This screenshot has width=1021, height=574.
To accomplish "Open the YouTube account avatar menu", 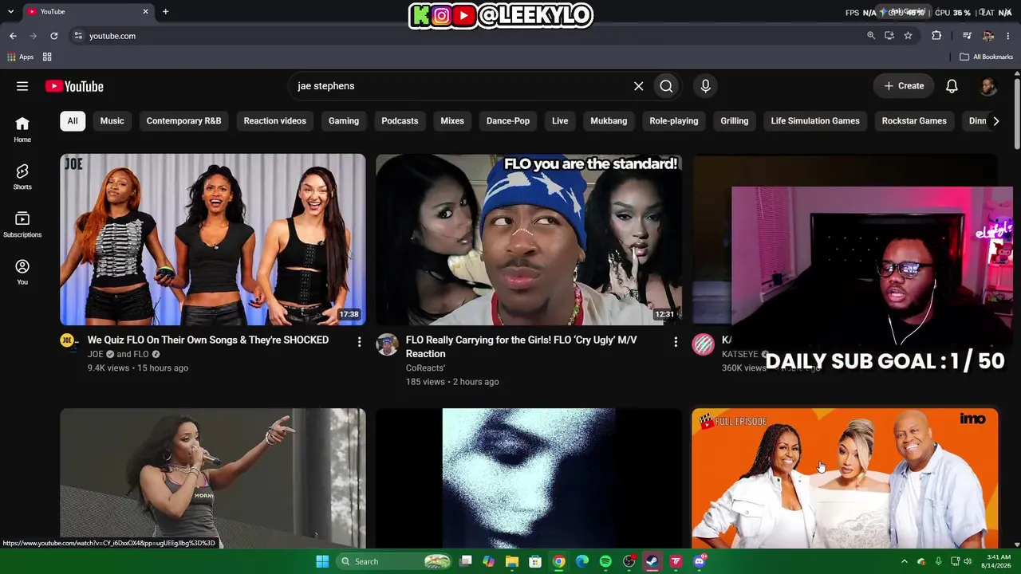I will pyautogui.click(x=987, y=86).
